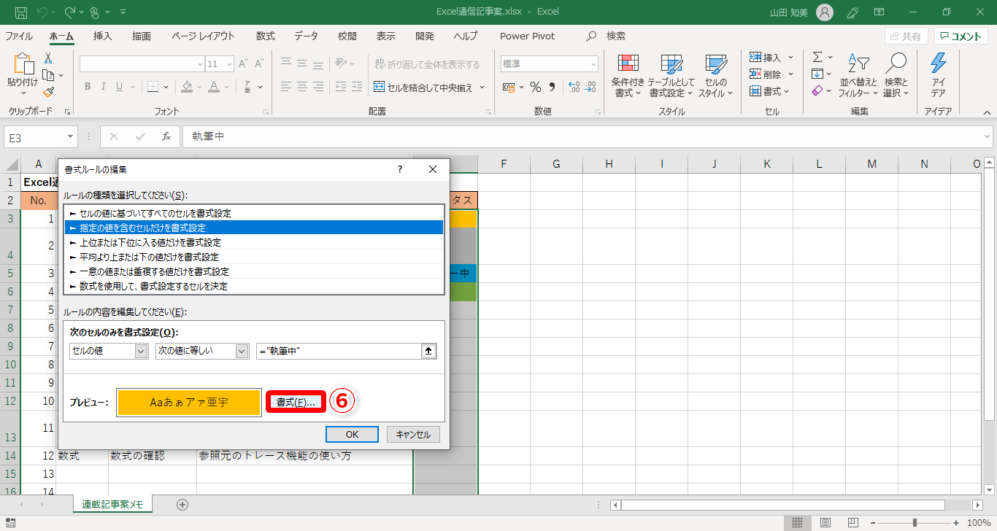Image resolution: width=997 pixels, height=531 pixels.
Task: Switch to page layout view in the status bar
Action: tap(825, 523)
